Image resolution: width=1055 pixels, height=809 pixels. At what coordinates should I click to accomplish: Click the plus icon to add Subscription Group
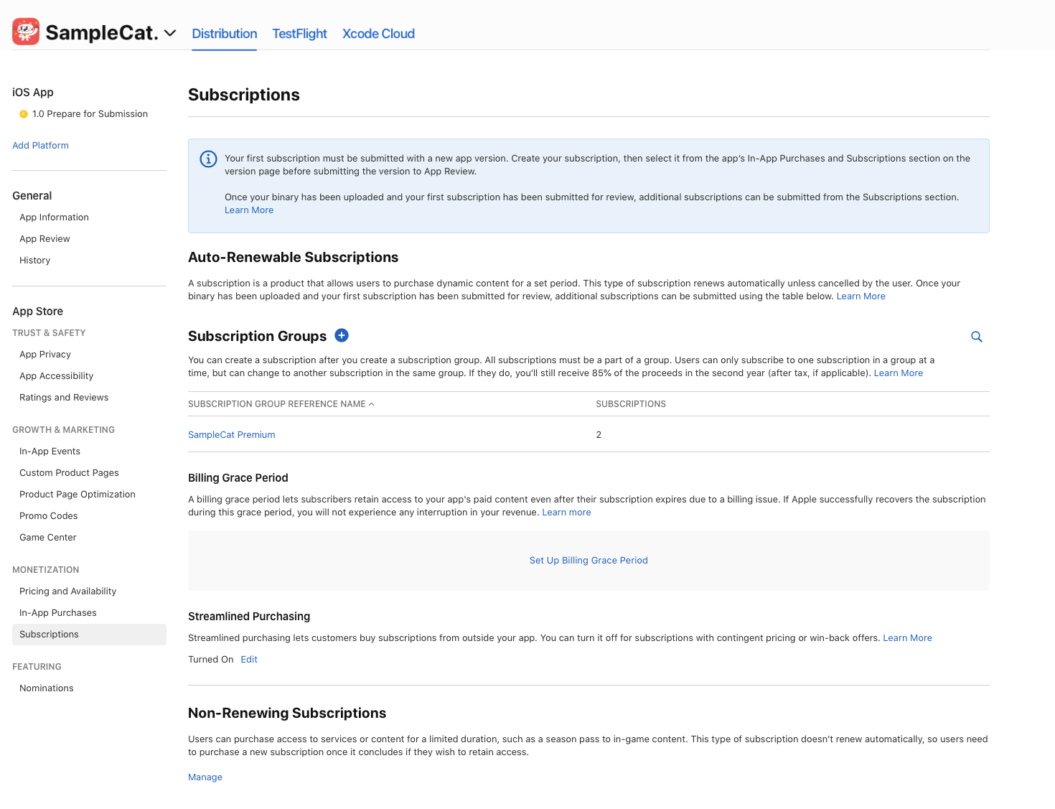(x=342, y=335)
